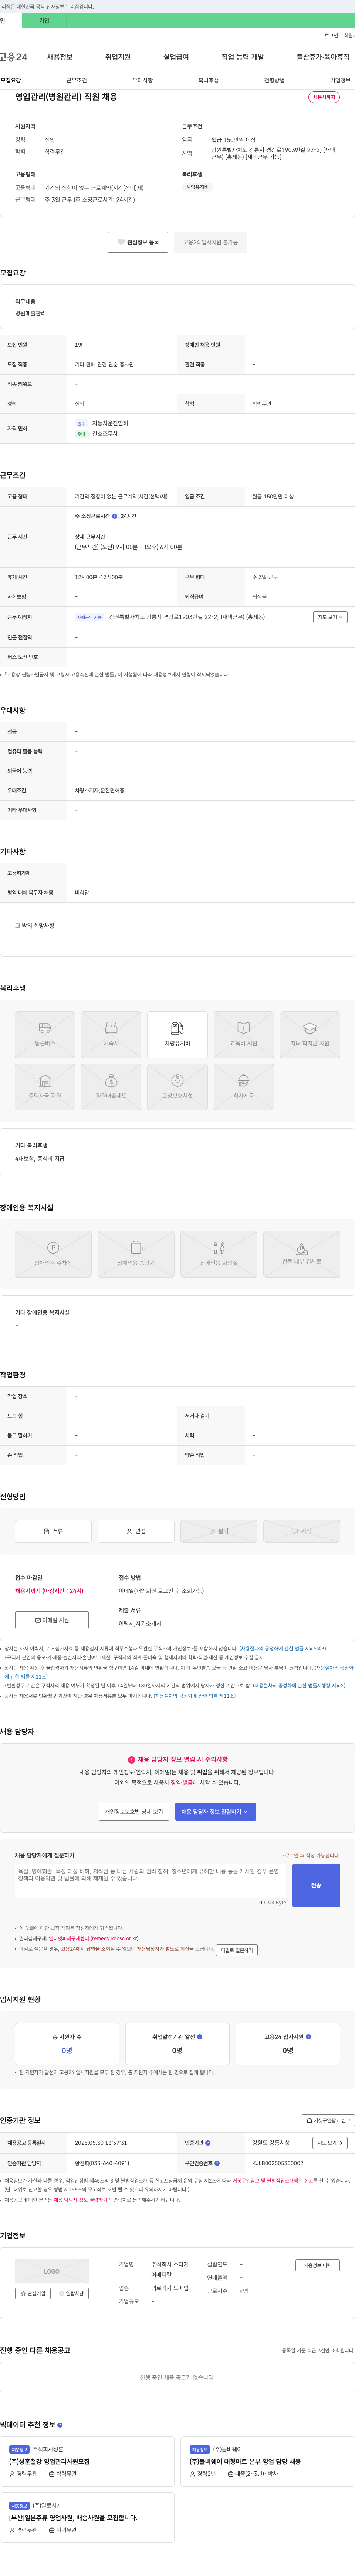
Task: Click the 장애인용 주차장 facility icon
Action: 53,1254
